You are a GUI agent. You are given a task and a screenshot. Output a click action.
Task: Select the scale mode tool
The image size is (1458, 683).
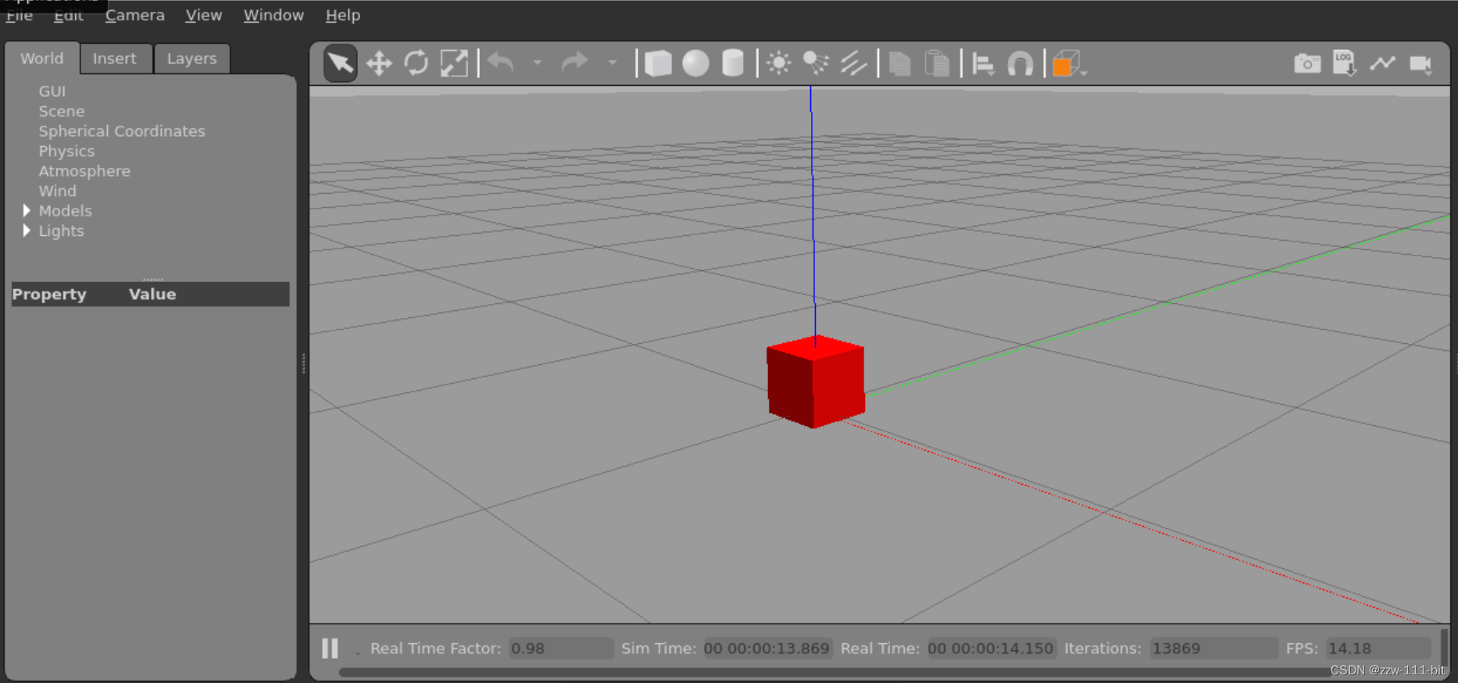tap(454, 63)
